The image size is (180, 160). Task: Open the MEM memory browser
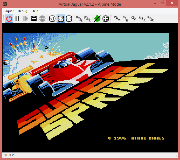pos(117,19)
